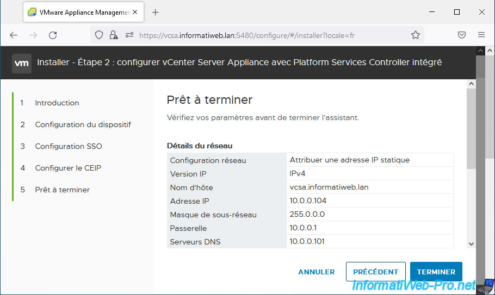Viewport: 495px width, 295px height.
Task: Click the page scrollbar up arrow
Action: [x=490, y=50]
